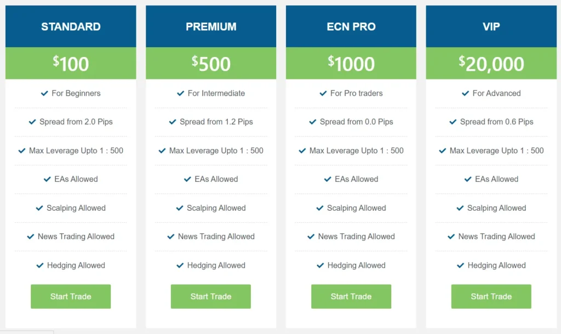Viewport: 561px width, 334px height.
Task: Click checkmark beside For Pro traders
Action: coord(323,94)
